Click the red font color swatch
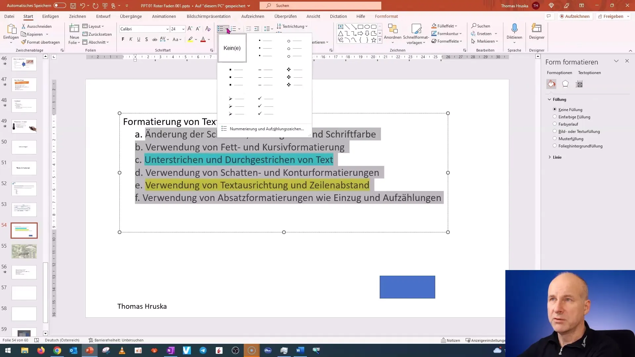The height and width of the screenshot is (357, 635). pyautogui.click(x=203, y=39)
